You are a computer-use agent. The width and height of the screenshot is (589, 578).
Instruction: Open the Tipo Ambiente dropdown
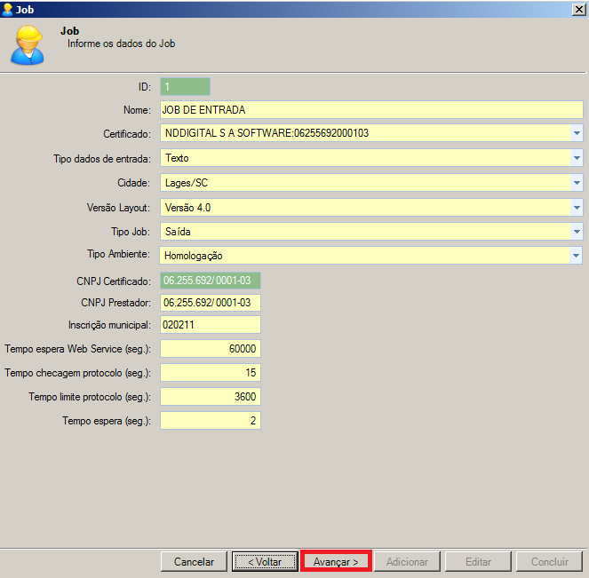(x=576, y=256)
